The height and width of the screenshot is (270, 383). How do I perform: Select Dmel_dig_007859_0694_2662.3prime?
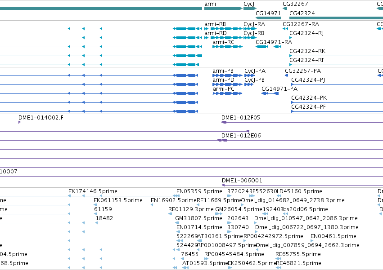308,246
